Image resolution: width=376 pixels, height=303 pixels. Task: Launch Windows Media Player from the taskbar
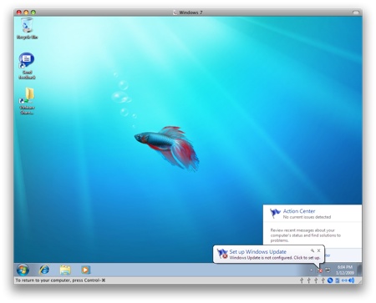[85, 270]
